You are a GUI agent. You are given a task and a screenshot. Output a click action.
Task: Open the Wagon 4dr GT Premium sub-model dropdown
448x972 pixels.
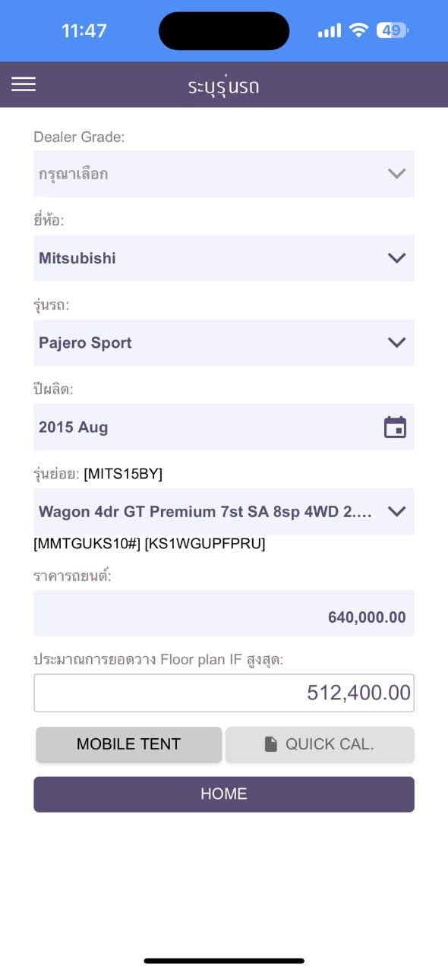[224, 512]
